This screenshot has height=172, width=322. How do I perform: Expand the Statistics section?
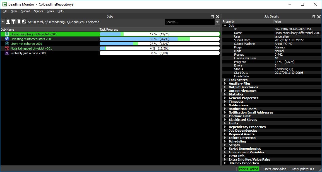[225, 94]
